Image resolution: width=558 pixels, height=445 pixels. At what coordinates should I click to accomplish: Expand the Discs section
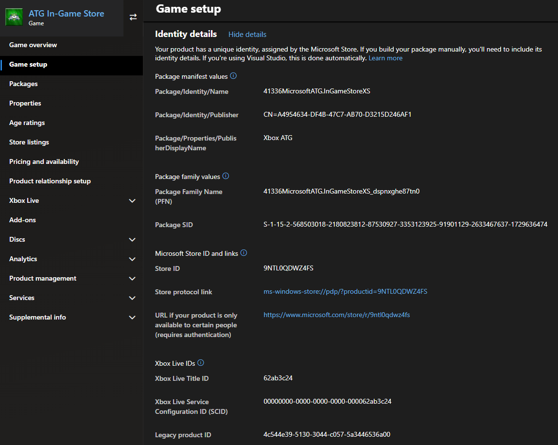click(71, 239)
